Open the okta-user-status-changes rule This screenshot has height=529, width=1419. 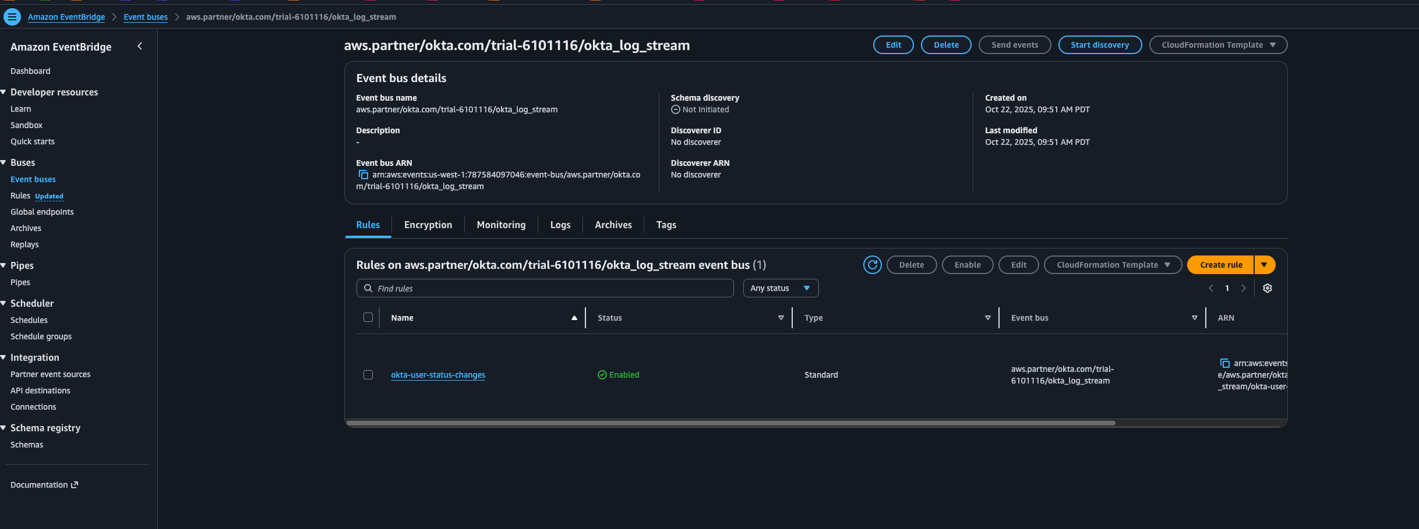(x=437, y=375)
